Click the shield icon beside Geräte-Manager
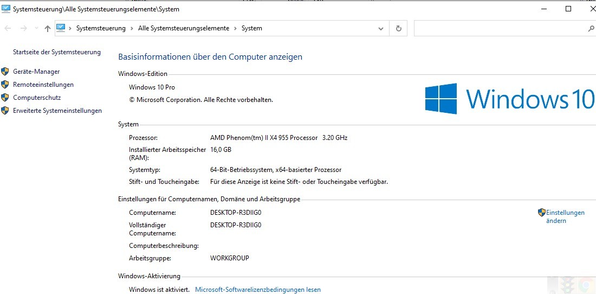 pyautogui.click(x=5, y=72)
